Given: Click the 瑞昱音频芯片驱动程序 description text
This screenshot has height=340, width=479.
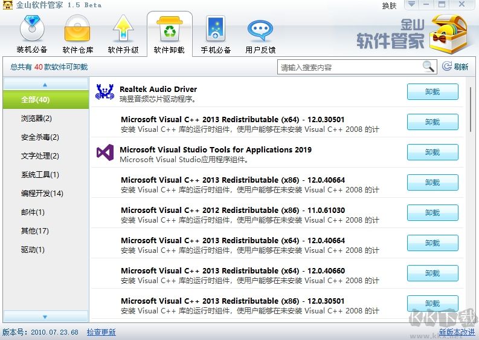Looking at the screenshot, I should click(158, 99).
